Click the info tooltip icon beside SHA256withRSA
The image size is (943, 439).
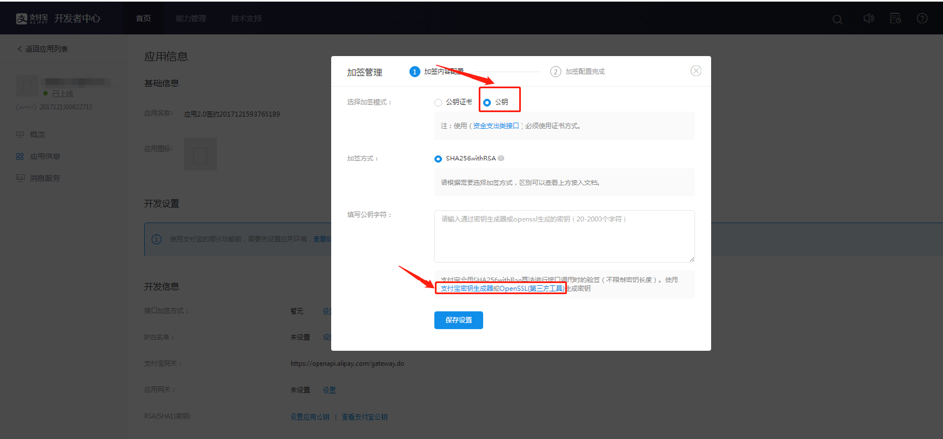(x=501, y=158)
